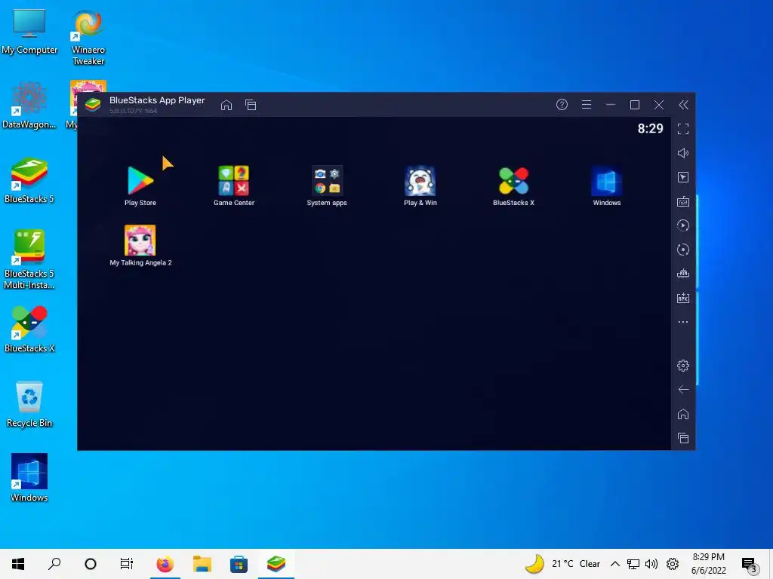Click the home icon in sidebar
Screen dimensions: 773x579
point(682,414)
